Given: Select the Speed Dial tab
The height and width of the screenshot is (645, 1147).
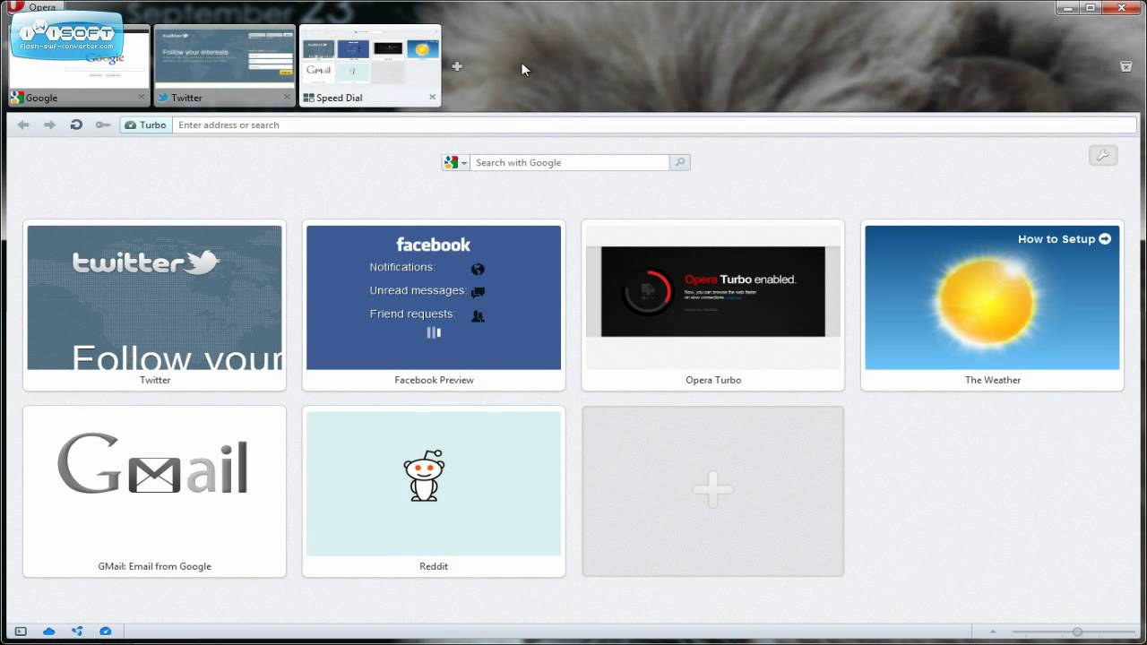Looking at the screenshot, I should (x=369, y=65).
